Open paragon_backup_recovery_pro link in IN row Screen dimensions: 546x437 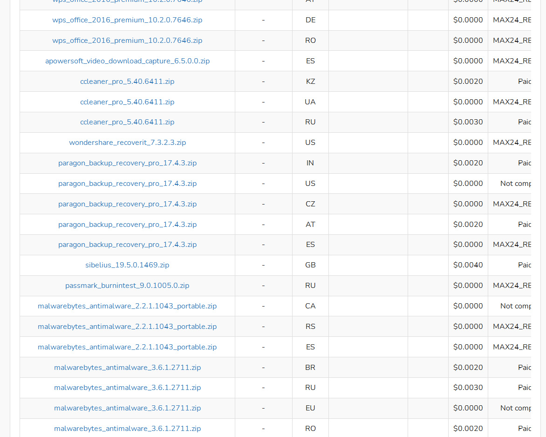(x=128, y=164)
